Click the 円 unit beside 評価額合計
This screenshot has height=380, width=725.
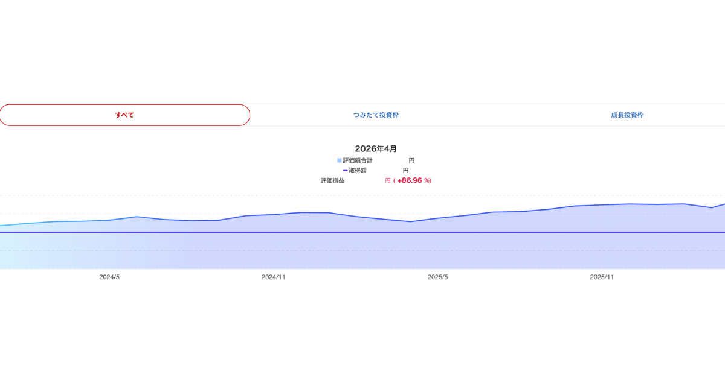click(x=411, y=160)
